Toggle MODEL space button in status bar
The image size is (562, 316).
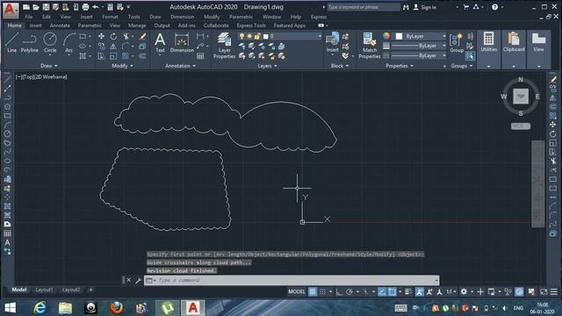297,291
